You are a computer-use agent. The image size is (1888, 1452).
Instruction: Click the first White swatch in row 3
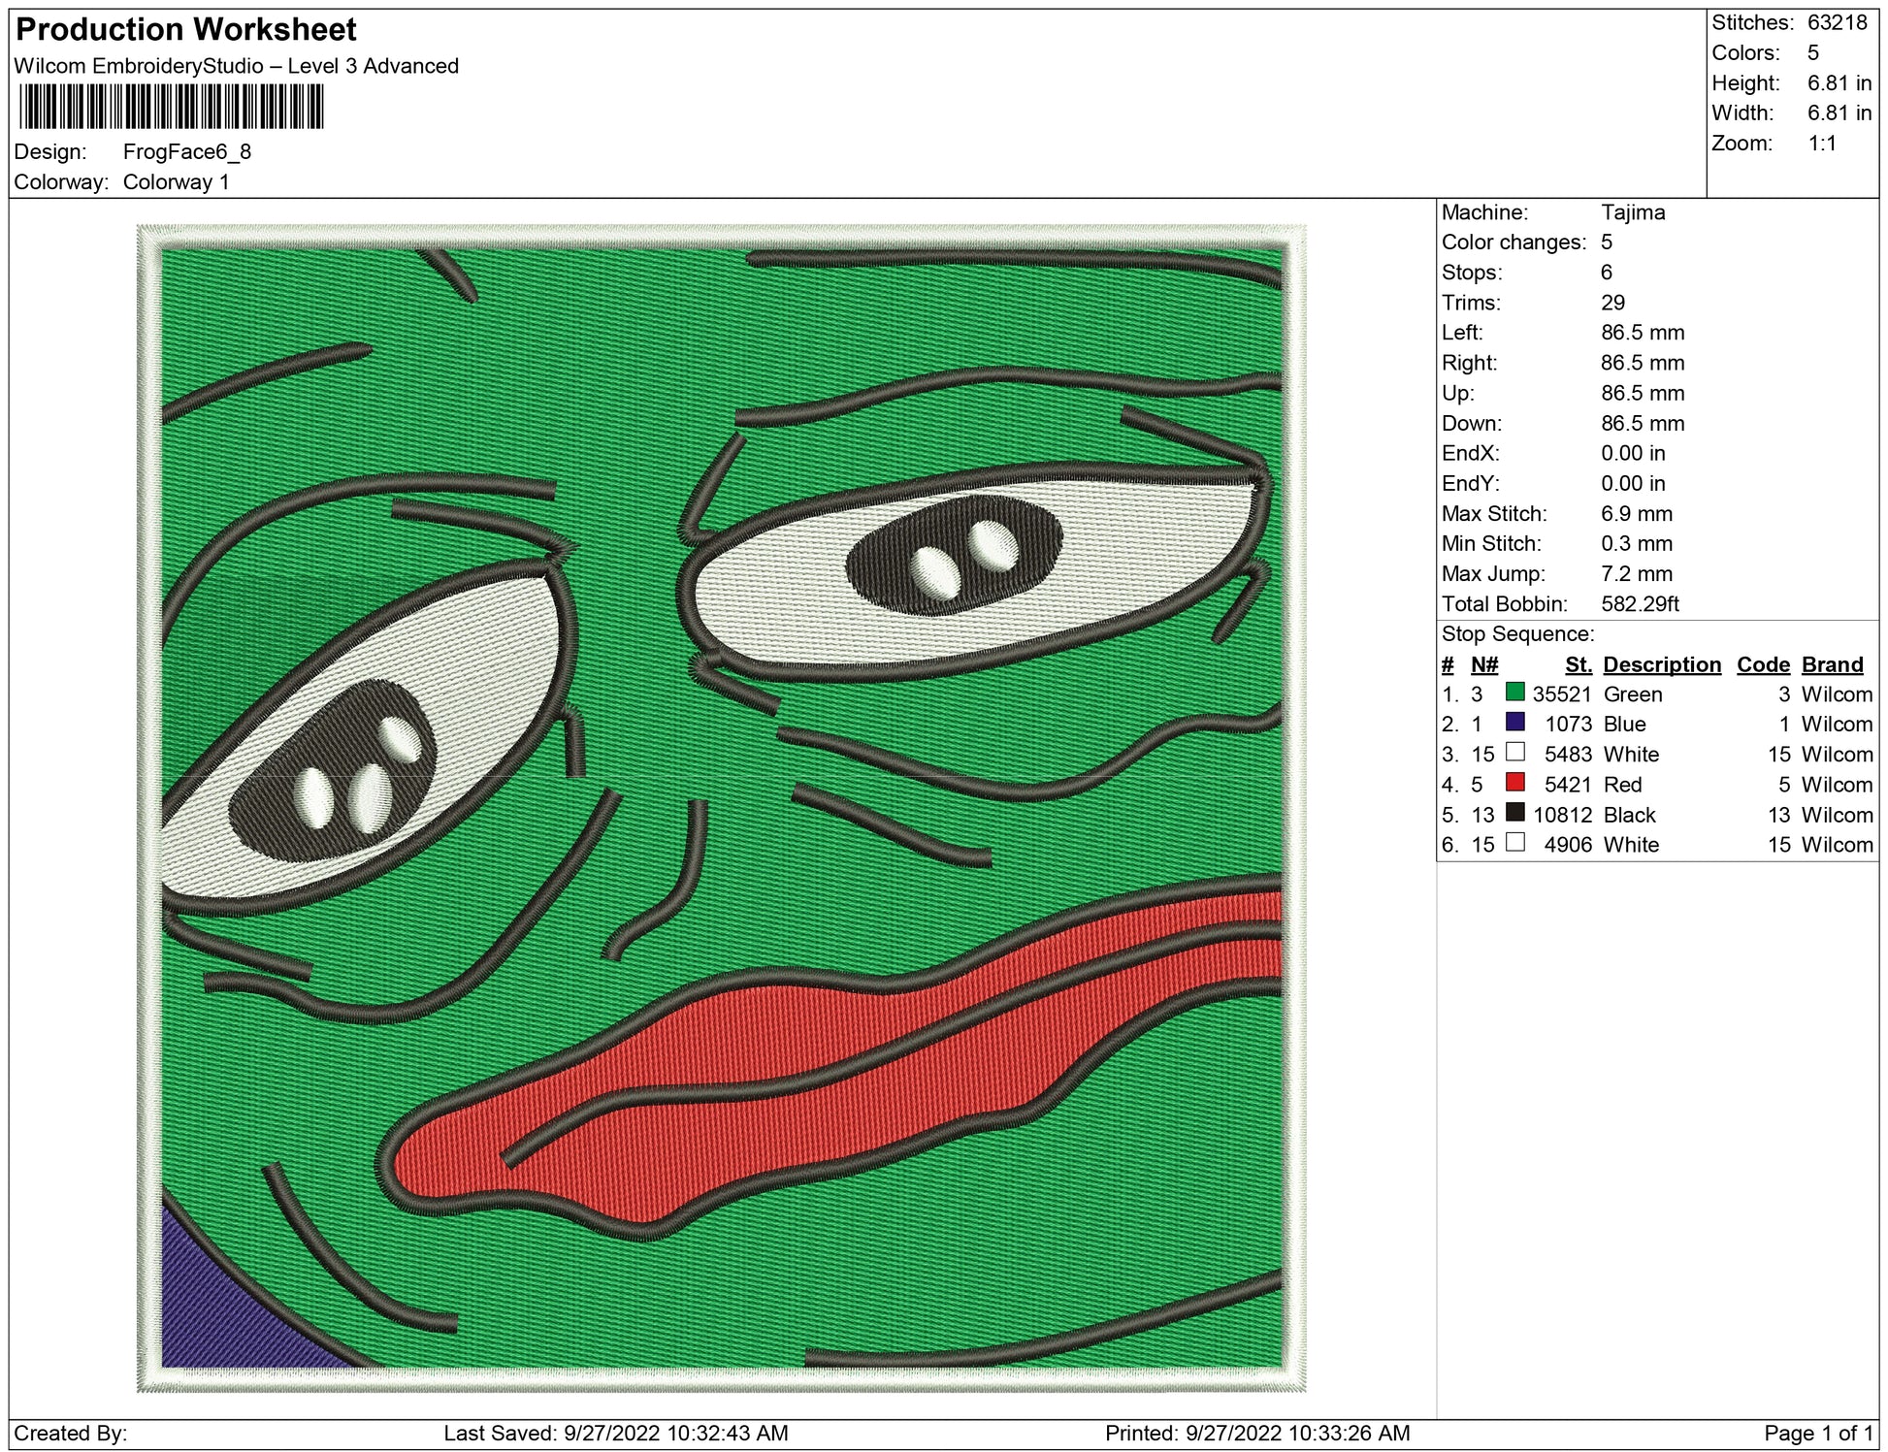click(1514, 753)
